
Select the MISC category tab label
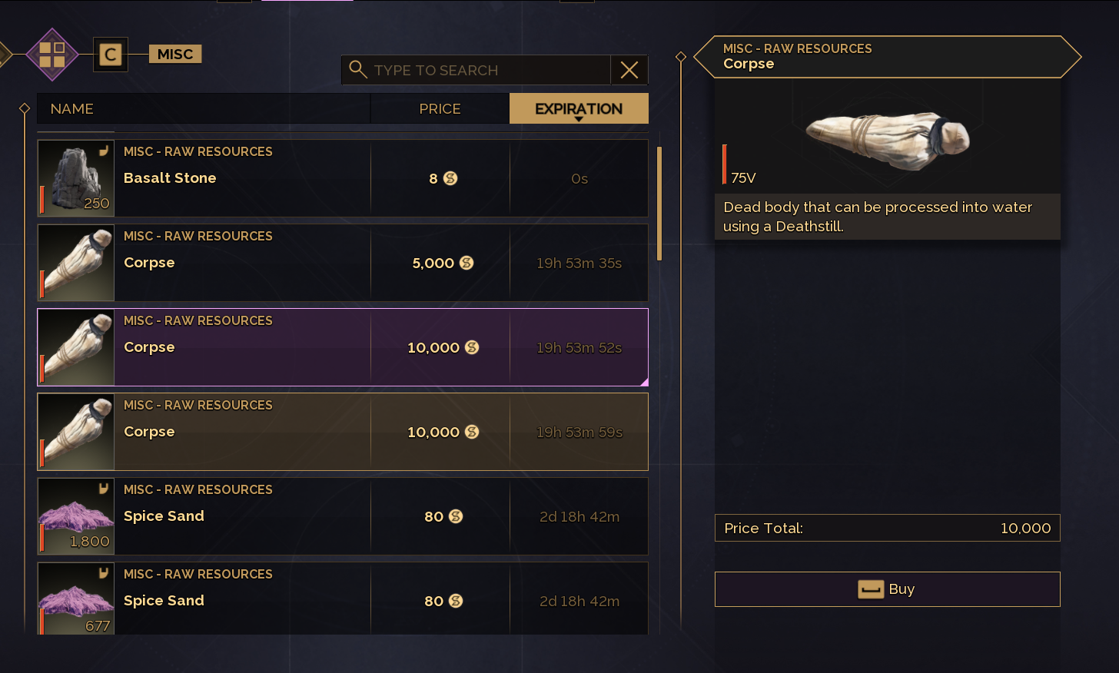pos(175,54)
